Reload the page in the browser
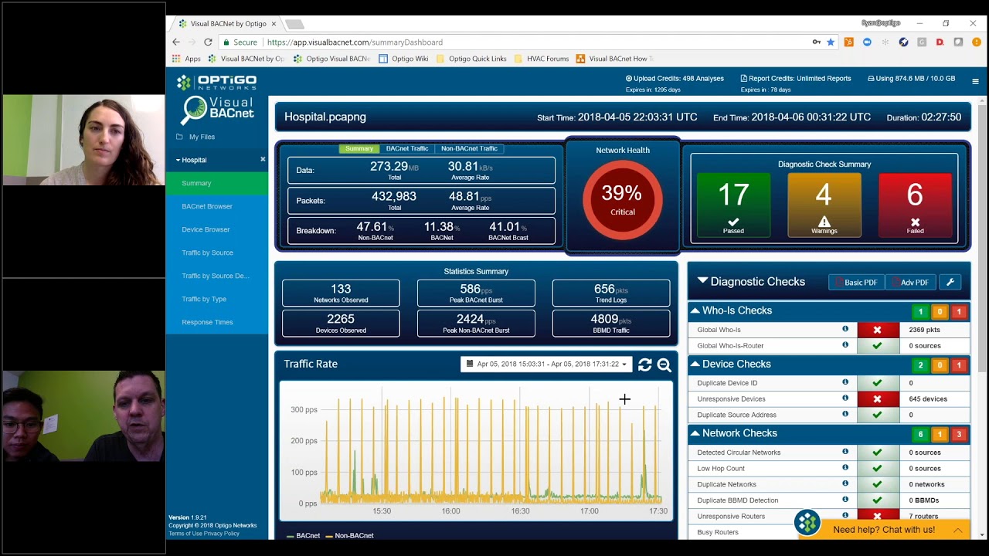Viewport: 989px width, 556px height. 208,42
